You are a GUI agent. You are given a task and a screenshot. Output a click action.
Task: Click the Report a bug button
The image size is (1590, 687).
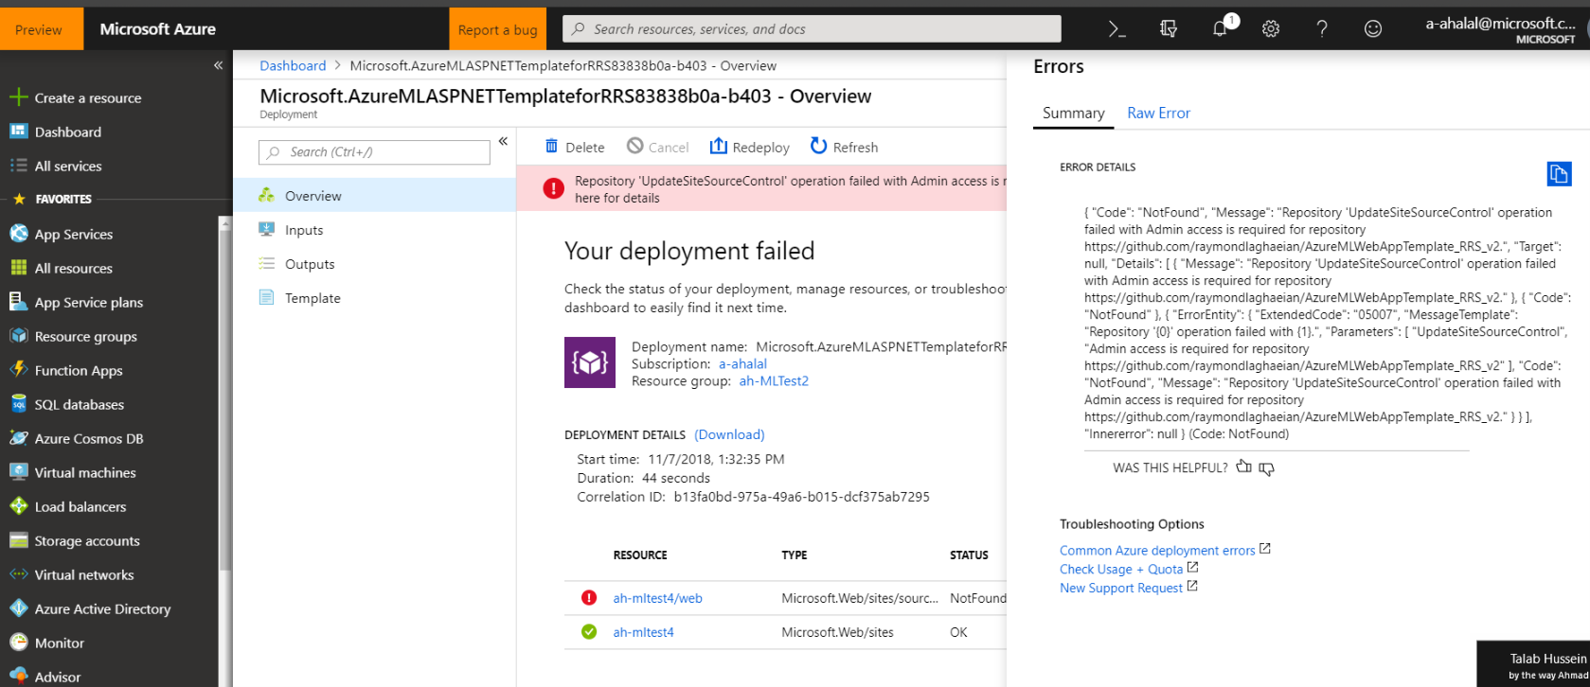(x=497, y=29)
